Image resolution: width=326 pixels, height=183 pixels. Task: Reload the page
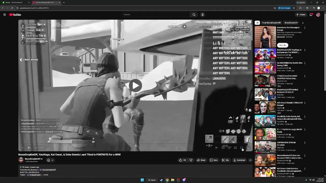[x=12, y=8]
